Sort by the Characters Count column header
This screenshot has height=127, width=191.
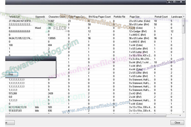(x=57, y=17)
